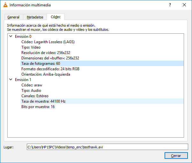Select the Emisión 0 row label
The width and height of the screenshot is (192, 163).
click(x=23, y=37)
